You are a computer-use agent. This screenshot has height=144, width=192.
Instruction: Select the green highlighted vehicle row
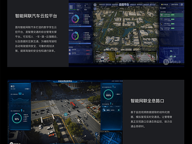[x=171, y=15]
